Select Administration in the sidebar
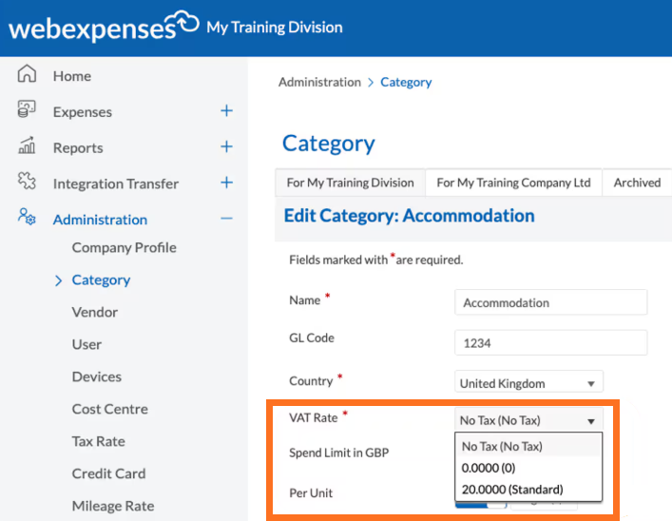Image resolution: width=672 pixels, height=521 pixels. tap(100, 220)
